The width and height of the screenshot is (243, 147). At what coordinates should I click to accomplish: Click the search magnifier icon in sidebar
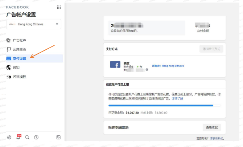(27, 137)
